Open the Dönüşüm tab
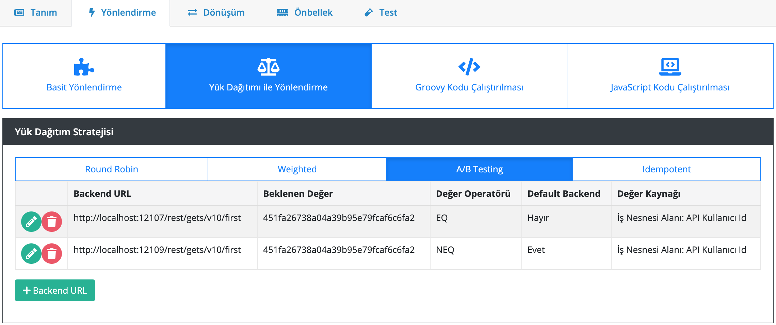Screen dimensions: 776x325 (x=216, y=13)
